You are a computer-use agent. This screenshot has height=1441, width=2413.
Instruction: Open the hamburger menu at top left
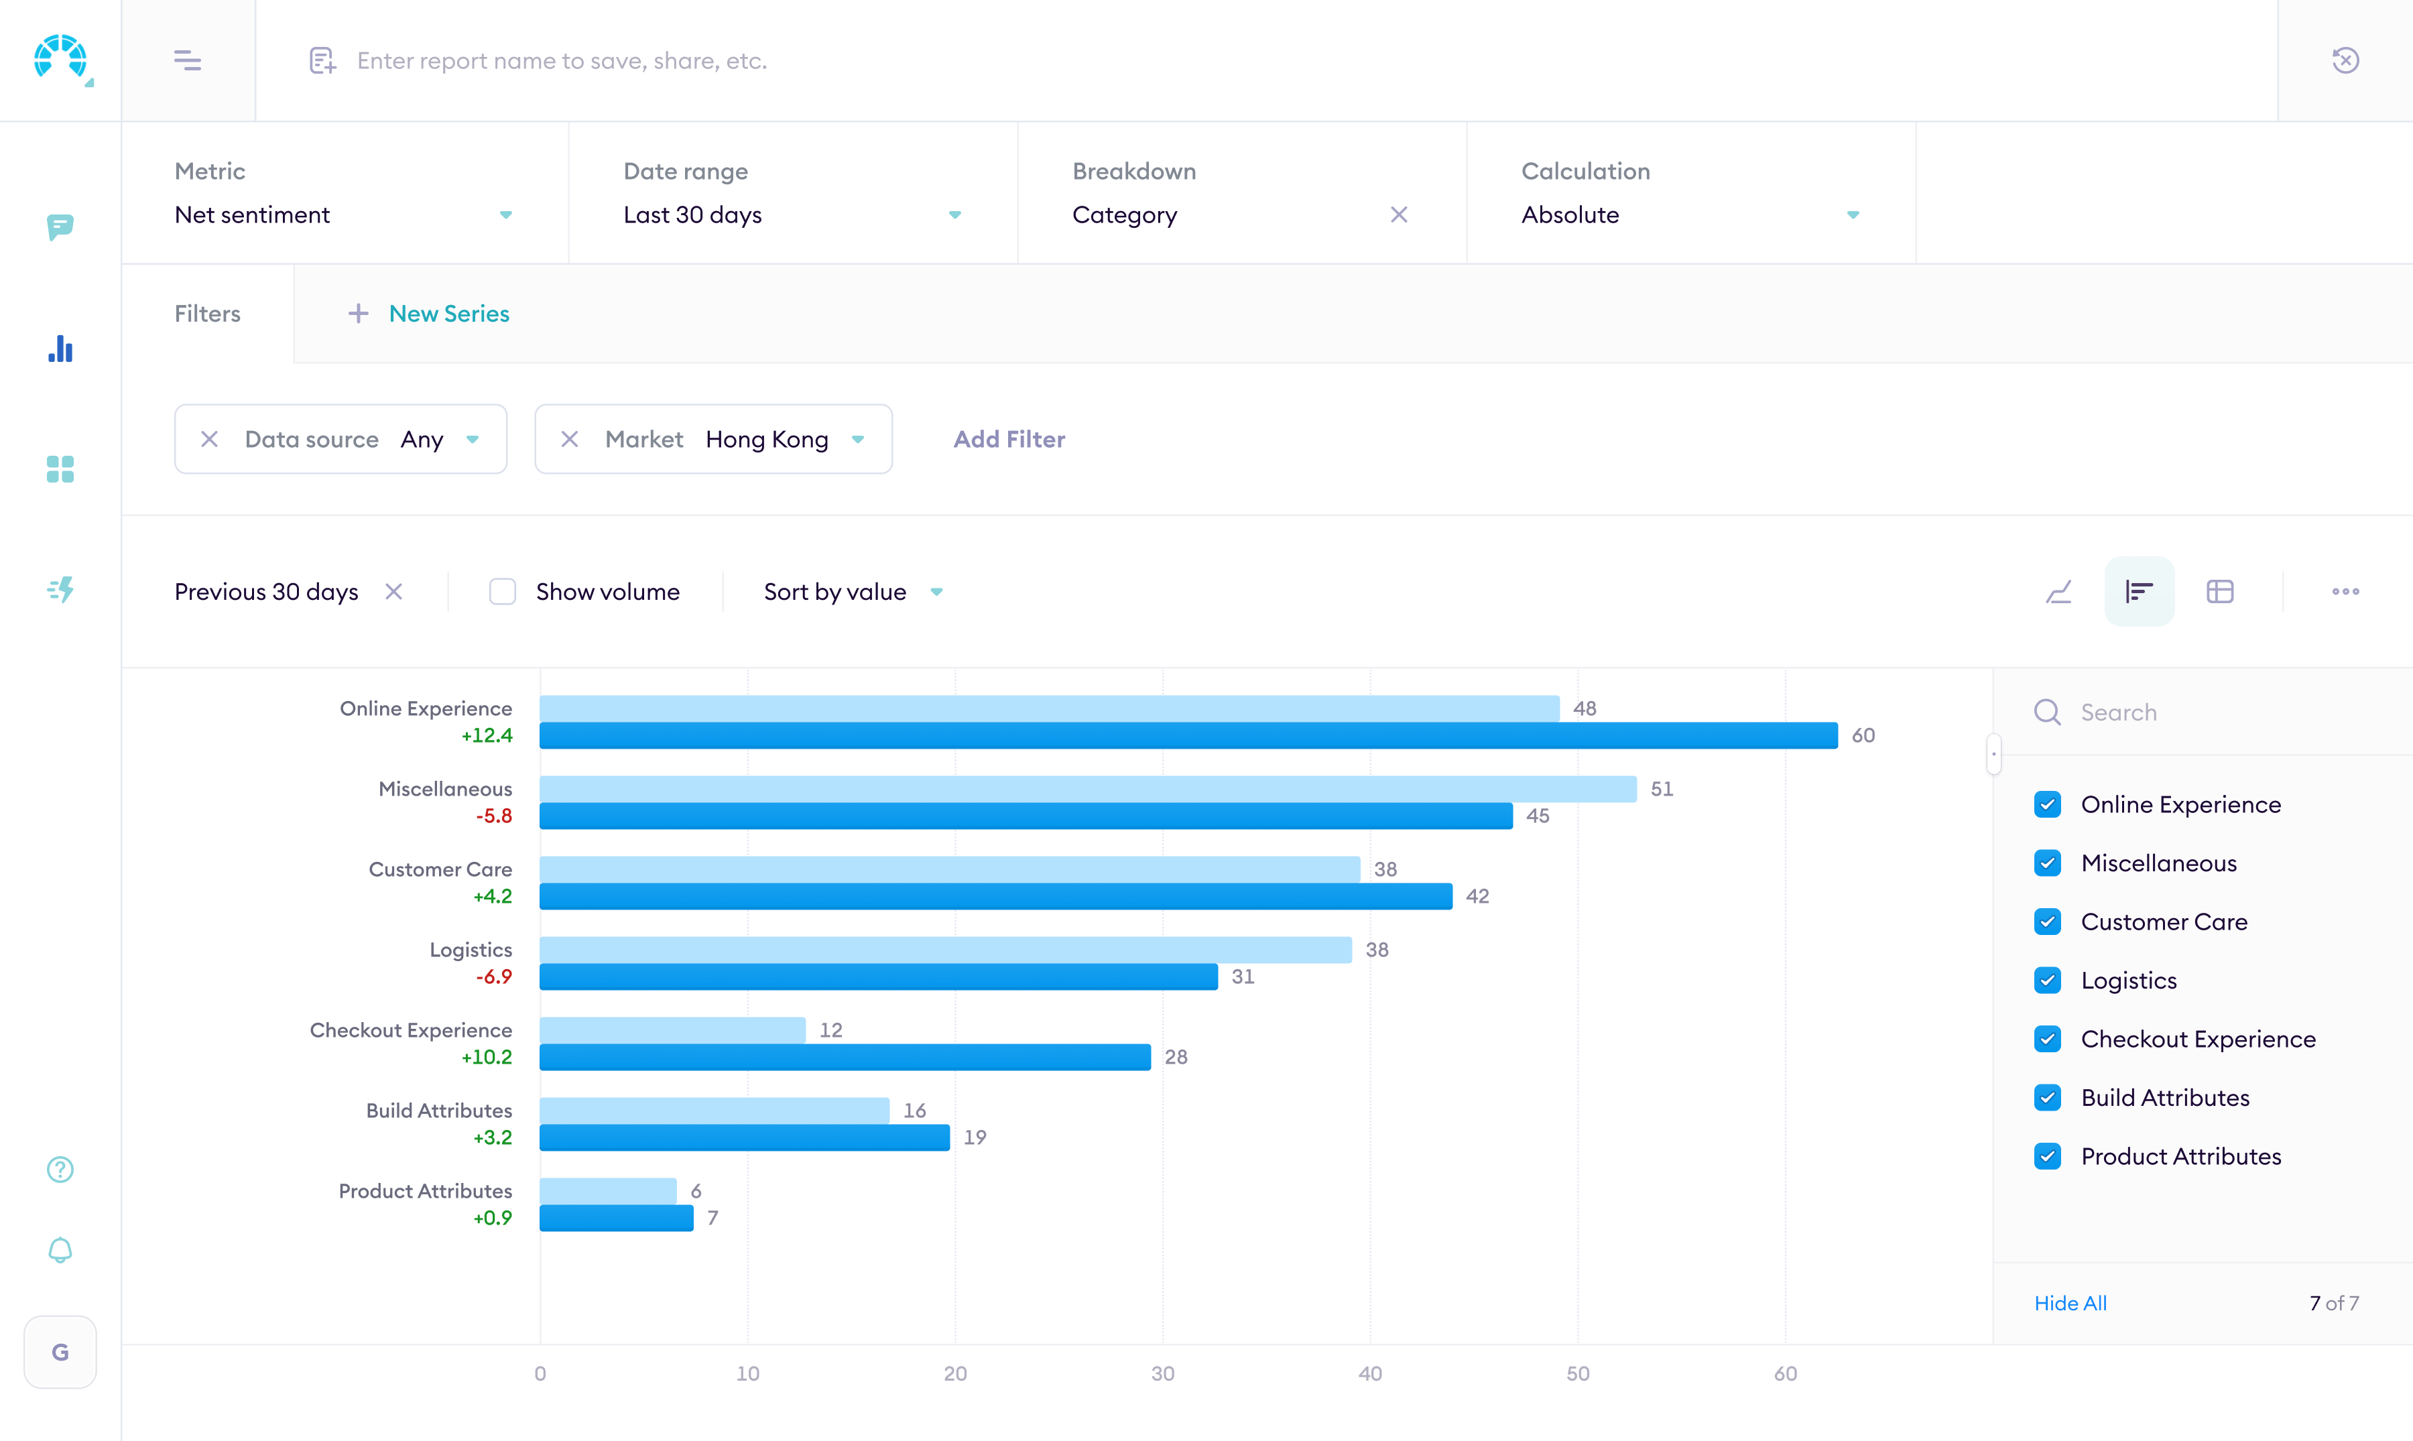point(188,59)
